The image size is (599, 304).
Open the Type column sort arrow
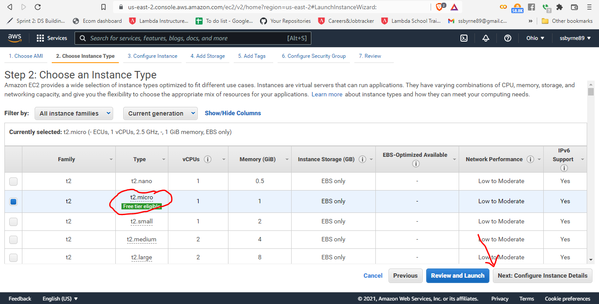[x=164, y=160]
